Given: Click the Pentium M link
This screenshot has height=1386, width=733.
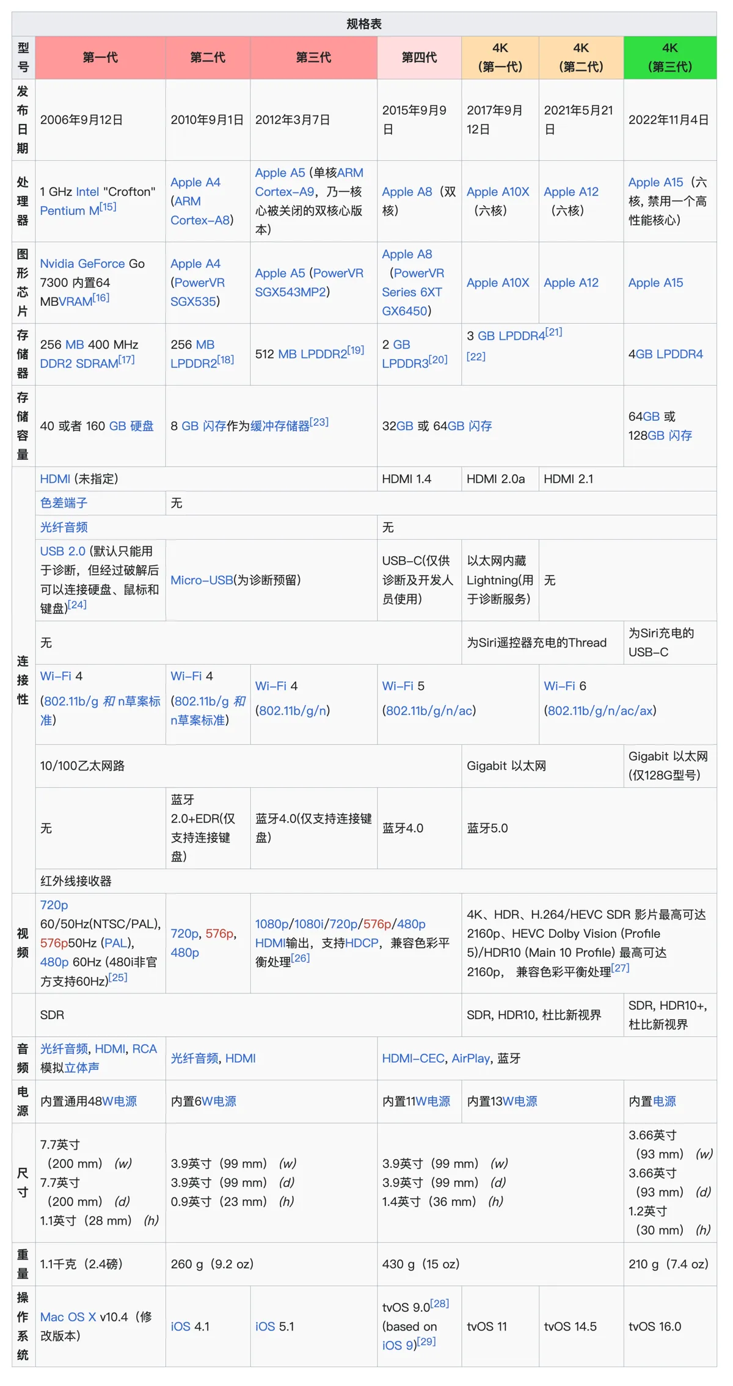Looking at the screenshot, I should pos(69,211).
